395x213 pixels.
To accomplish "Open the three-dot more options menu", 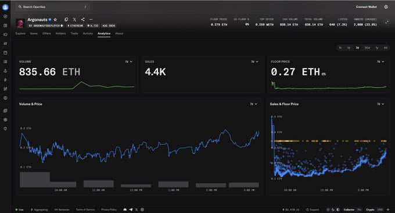I will click(x=91, y=19).
